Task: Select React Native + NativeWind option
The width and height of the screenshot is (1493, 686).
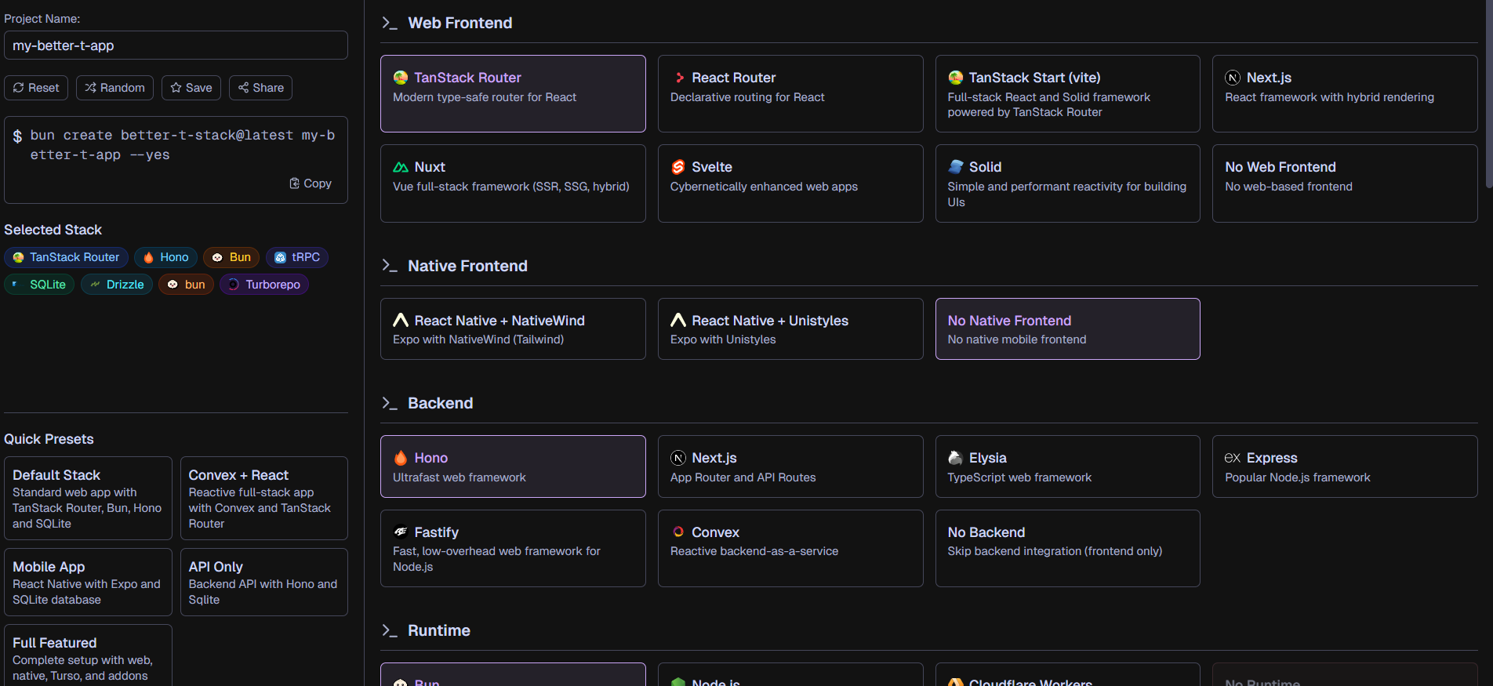Action: pos(513,329)
